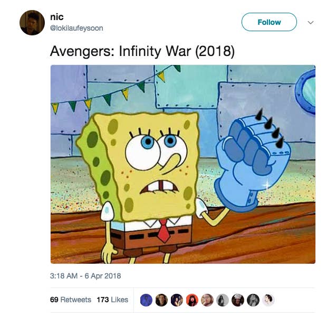The height and width of the screenshot is (316, 327).
Task: Click the Follow button
Action: [x=269, y=22]
